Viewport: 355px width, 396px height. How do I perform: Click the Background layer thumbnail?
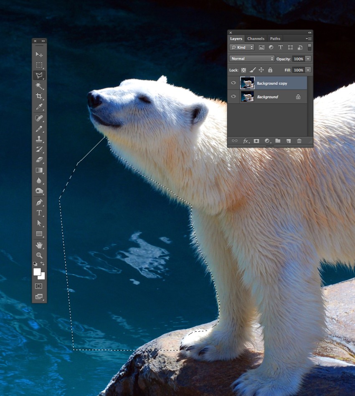247,96
